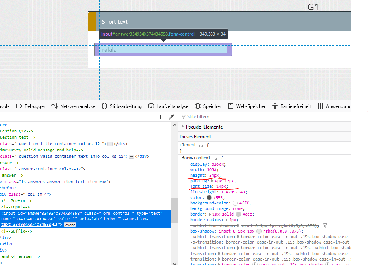Expand the padding shorthand property

click(211, 181)
